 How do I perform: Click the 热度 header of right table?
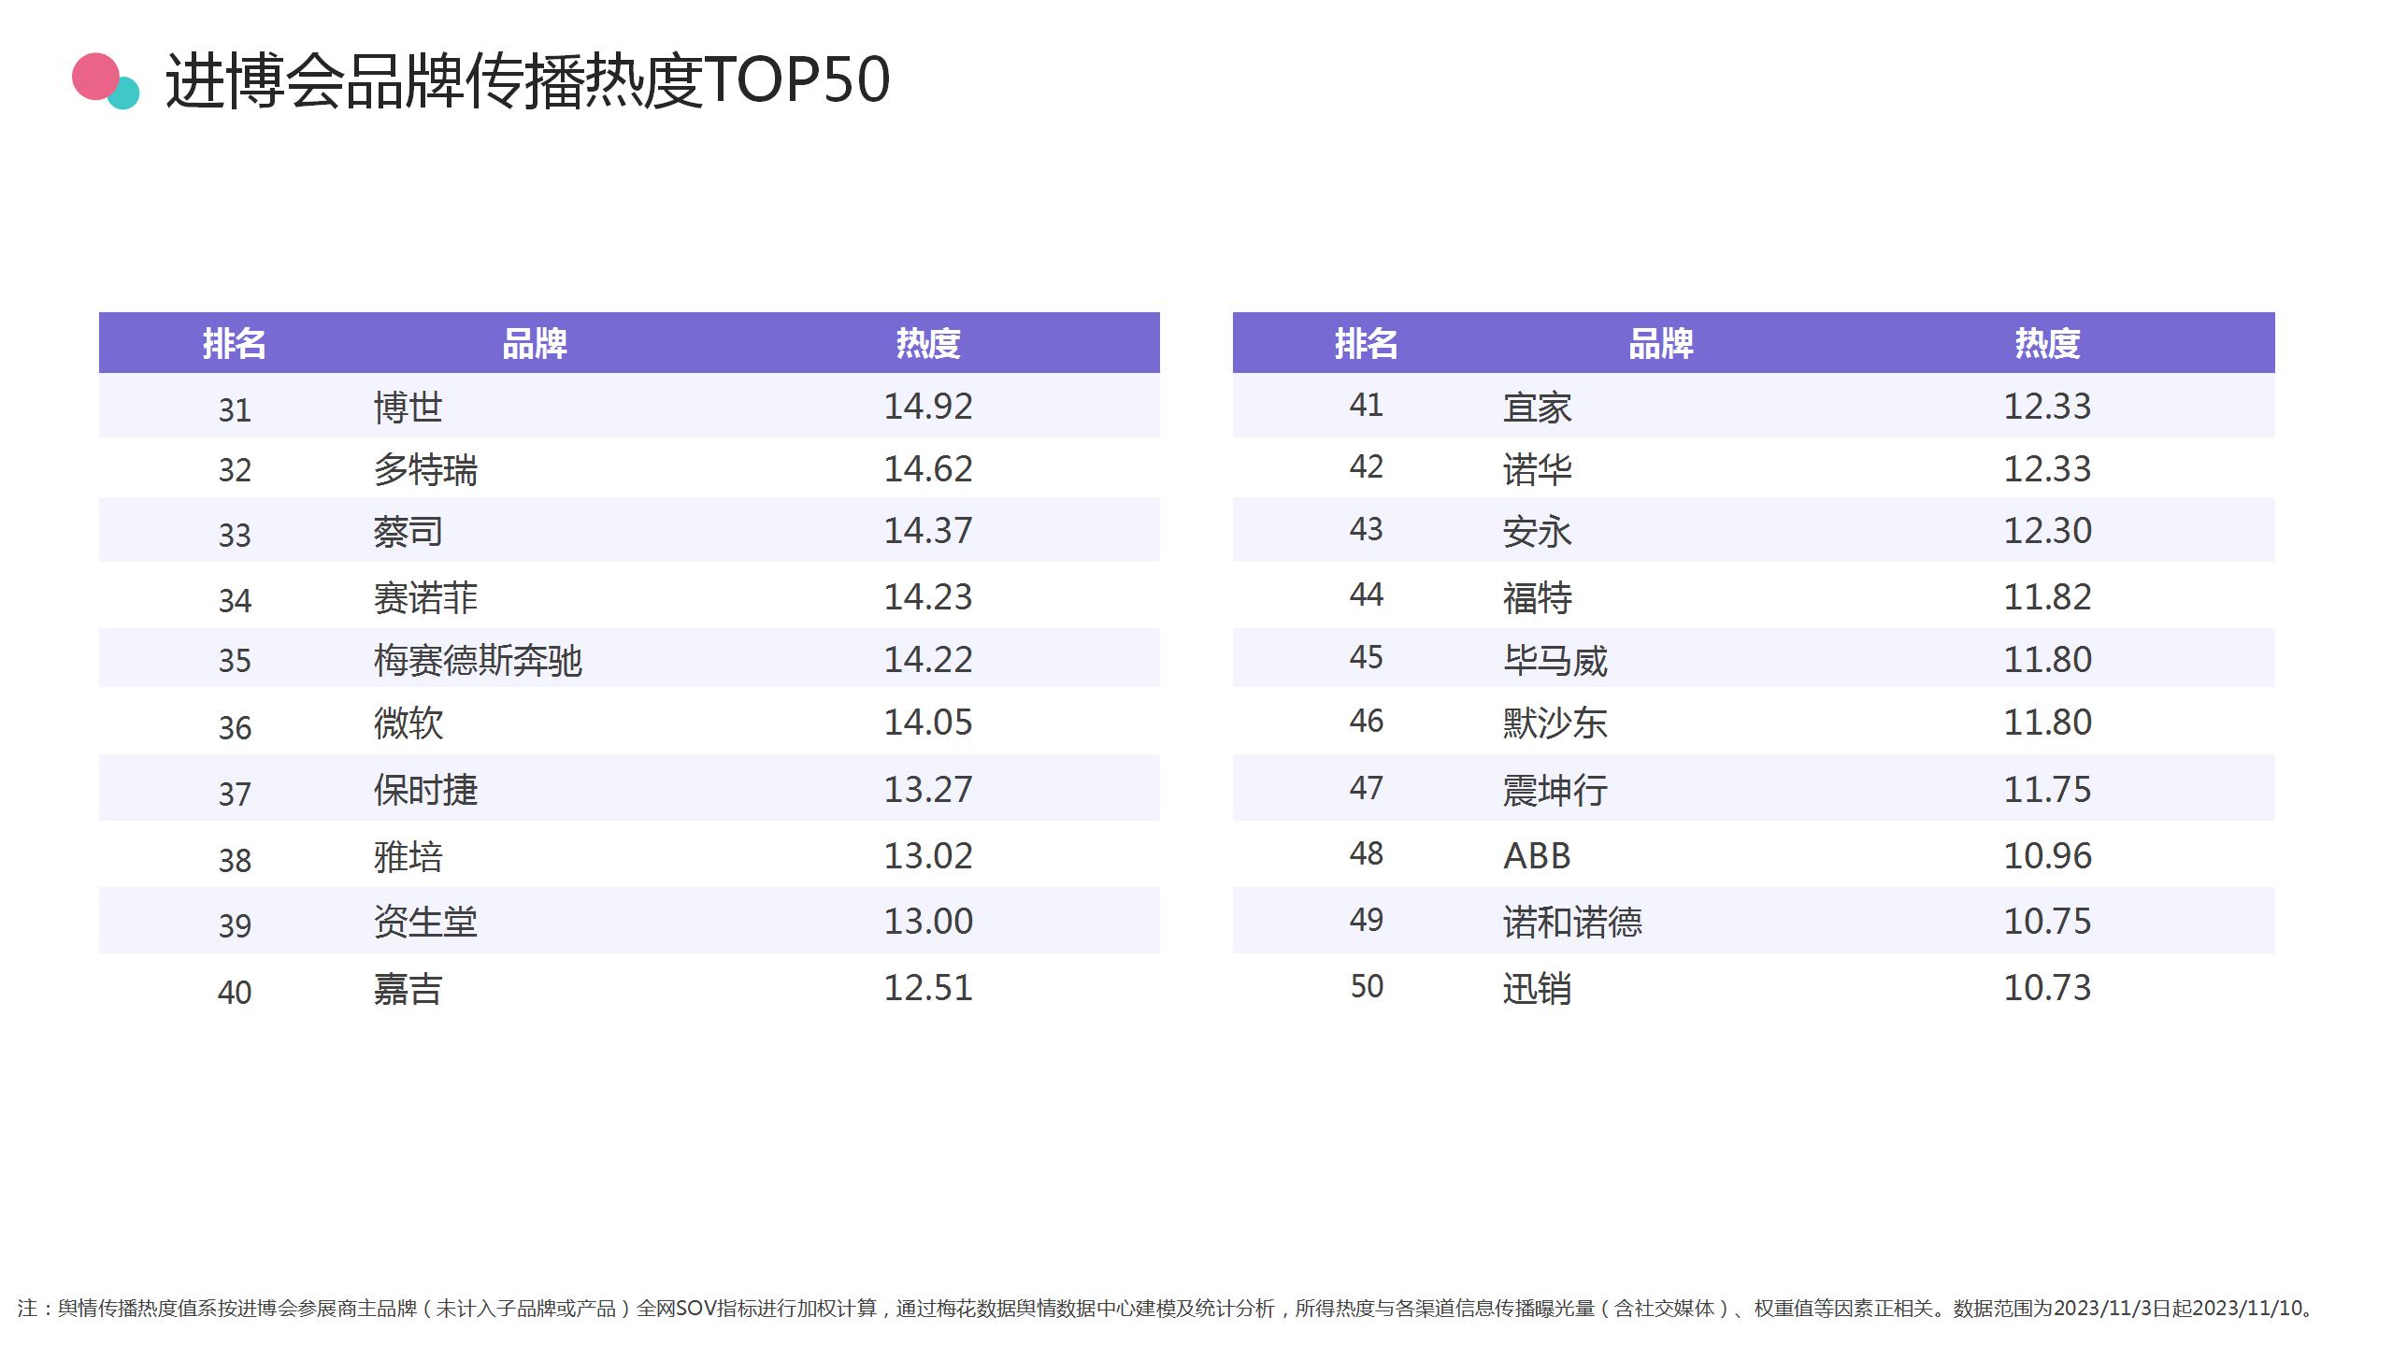2047,344
